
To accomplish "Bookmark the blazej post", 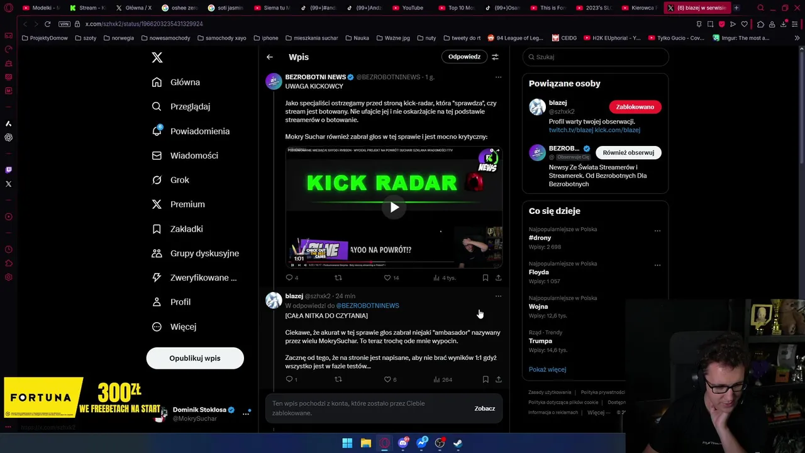I will 486,379.
